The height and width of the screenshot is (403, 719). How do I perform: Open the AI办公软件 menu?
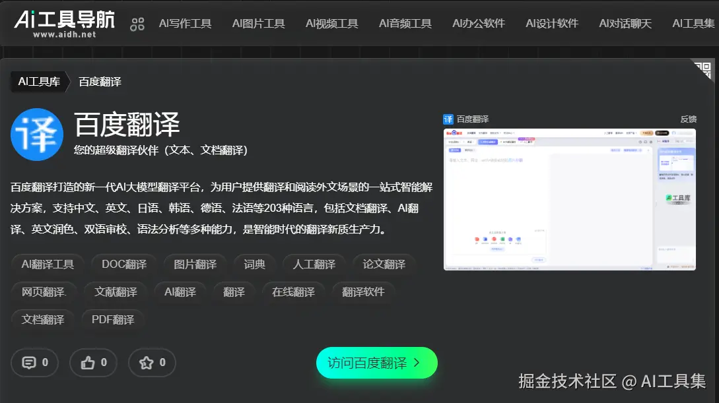479,23
